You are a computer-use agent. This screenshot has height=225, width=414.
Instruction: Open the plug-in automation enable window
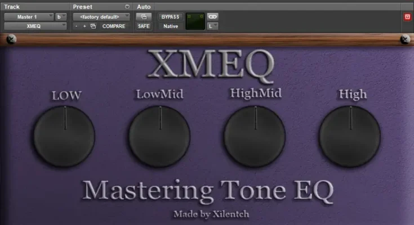144,17
